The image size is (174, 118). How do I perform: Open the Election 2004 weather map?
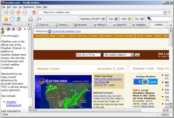click(63, 92)
